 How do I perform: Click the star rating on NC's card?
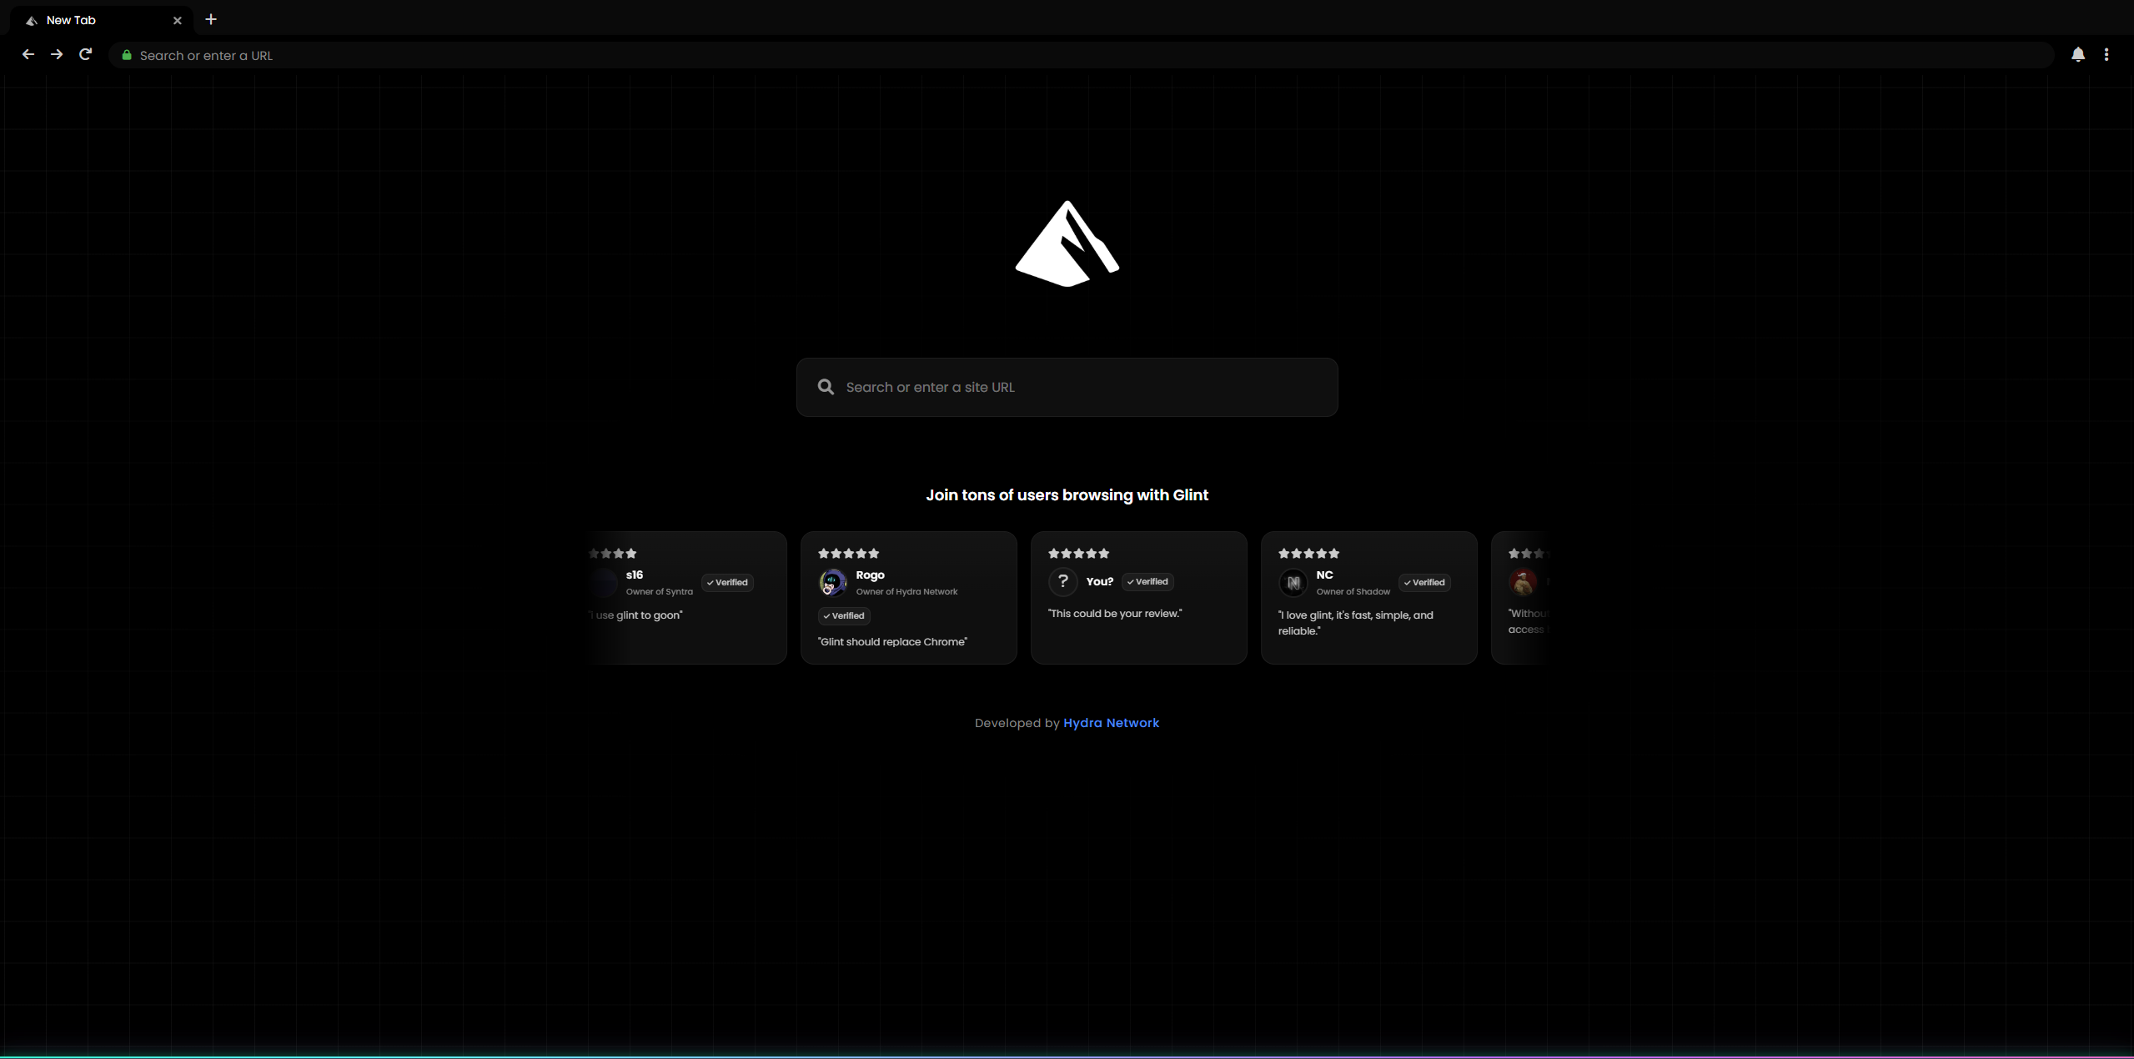pos(1308,553)
